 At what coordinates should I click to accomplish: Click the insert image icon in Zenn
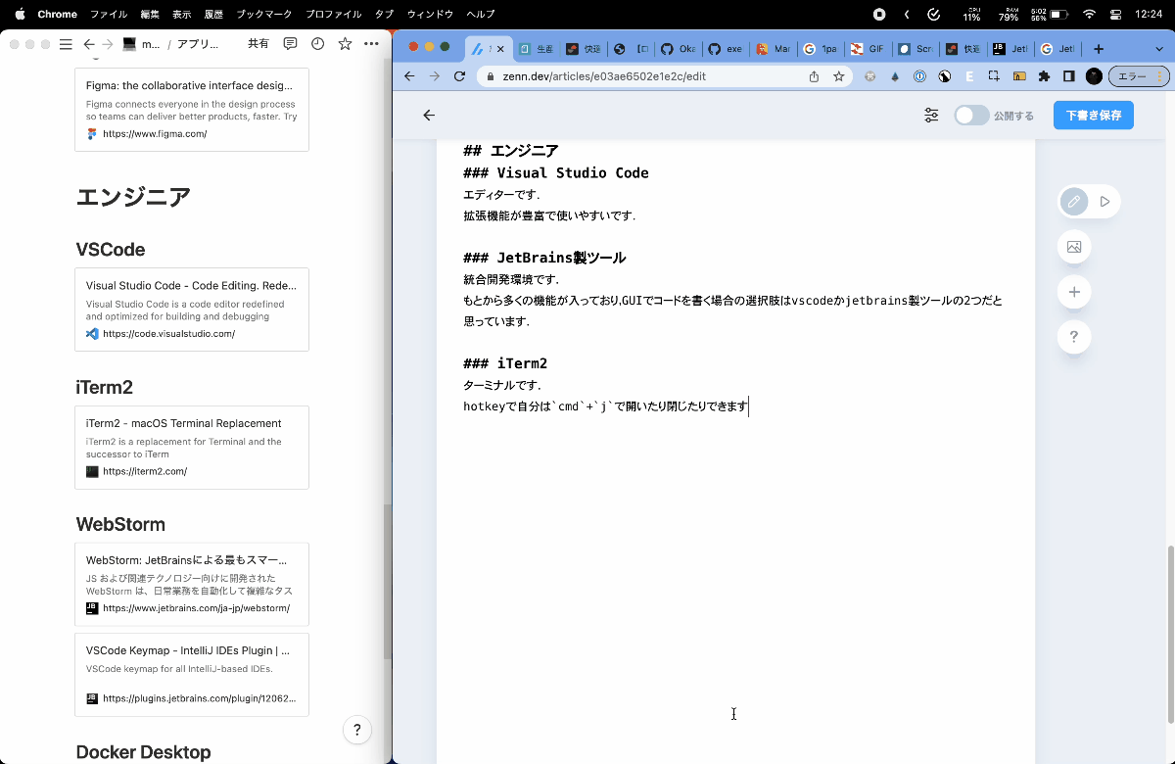click(1074, 247)
